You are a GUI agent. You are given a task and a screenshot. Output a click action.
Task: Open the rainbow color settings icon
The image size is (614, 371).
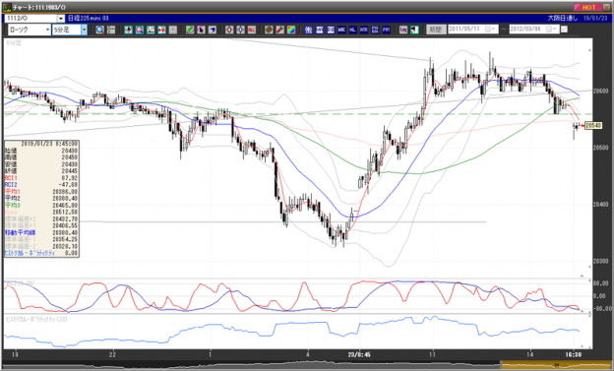click(291, 30)
